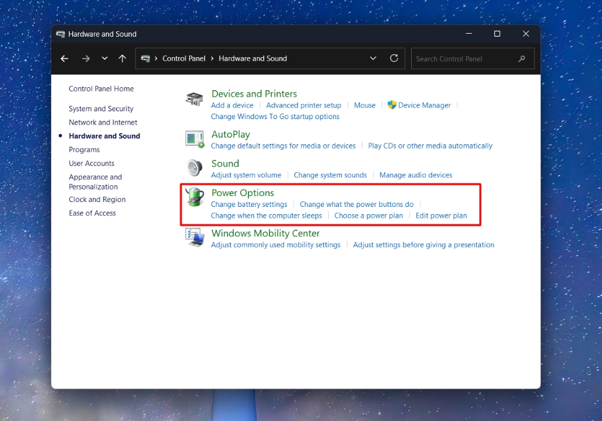The height and width of the screenshot is (421, 602).
Task: Click Change when the computer sleeps
Action: tap(267, 216)
